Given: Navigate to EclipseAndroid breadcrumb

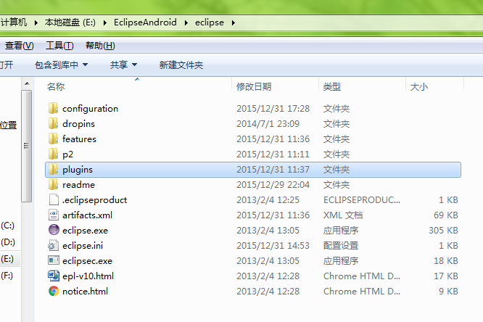Looking at the screenshot, I should [x=145, y=22].
